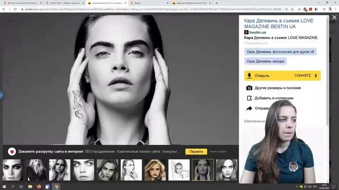This screenshot has width=339, height=190.
Task: Click the taskbar clock
Action: tap(324, 186)
